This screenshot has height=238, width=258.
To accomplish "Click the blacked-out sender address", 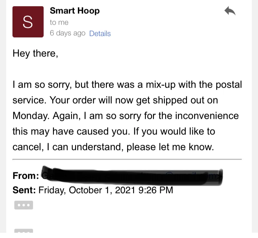I will point(132,176).
